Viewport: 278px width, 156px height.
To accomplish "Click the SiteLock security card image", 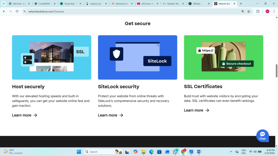I will tap(137, 57).
